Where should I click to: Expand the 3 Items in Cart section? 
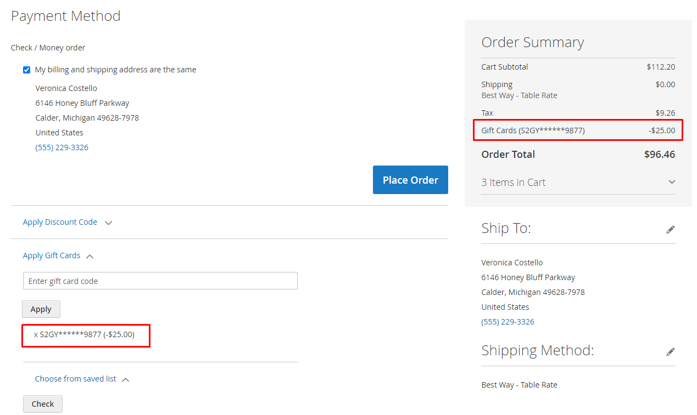(x=671, y=182)
